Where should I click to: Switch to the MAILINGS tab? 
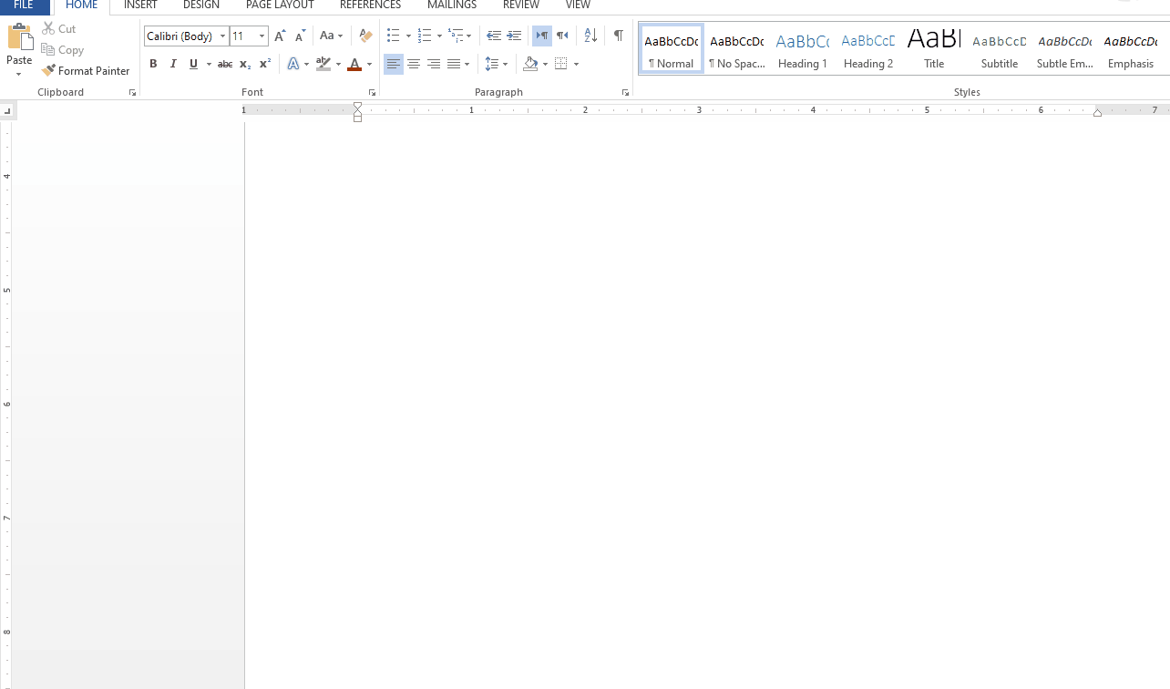tap(452, 5)
